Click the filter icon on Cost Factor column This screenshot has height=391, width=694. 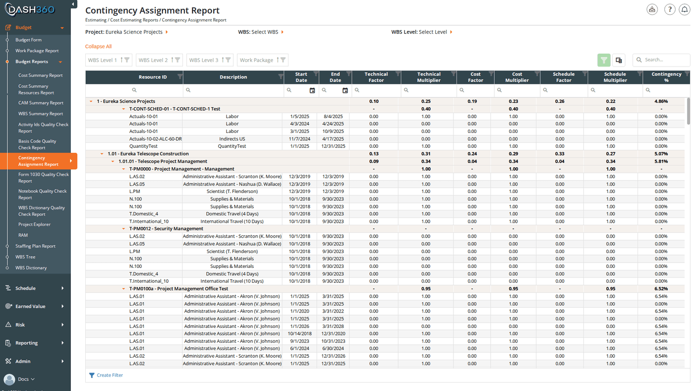click(x=491, y=74)
